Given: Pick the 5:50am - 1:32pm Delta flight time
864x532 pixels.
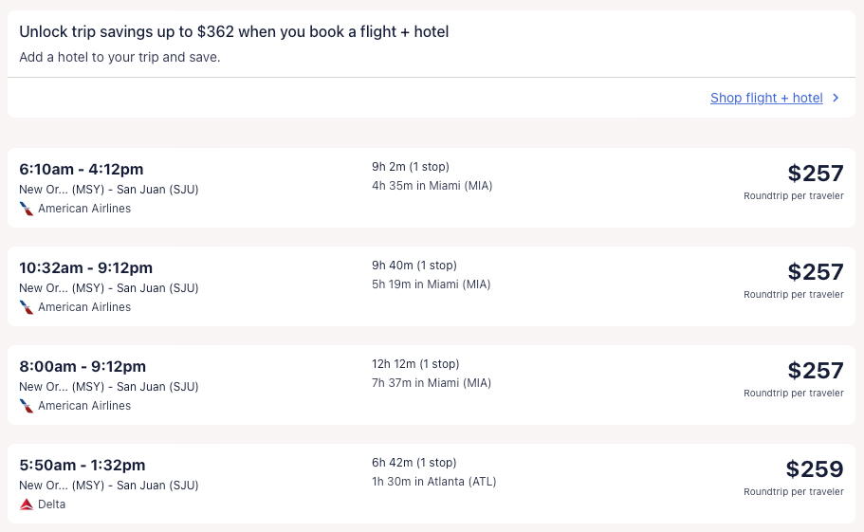Looking at the screenshot, I should [x=83, y=465].
